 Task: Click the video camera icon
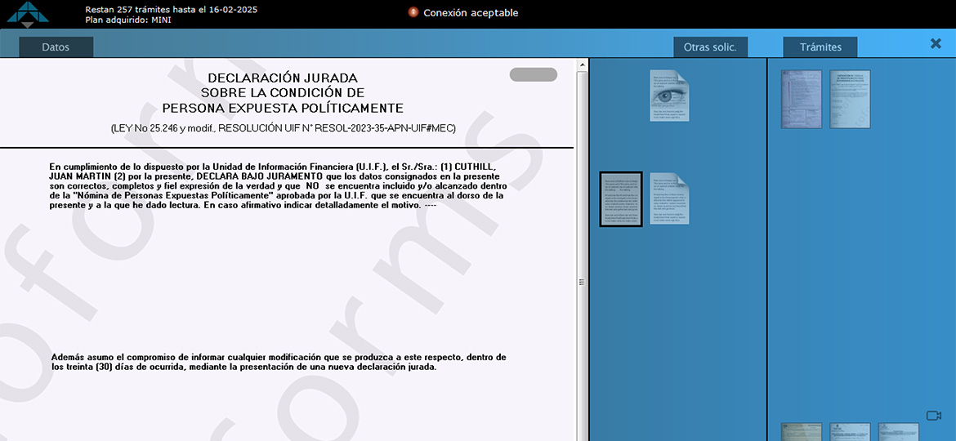(934, 416)
